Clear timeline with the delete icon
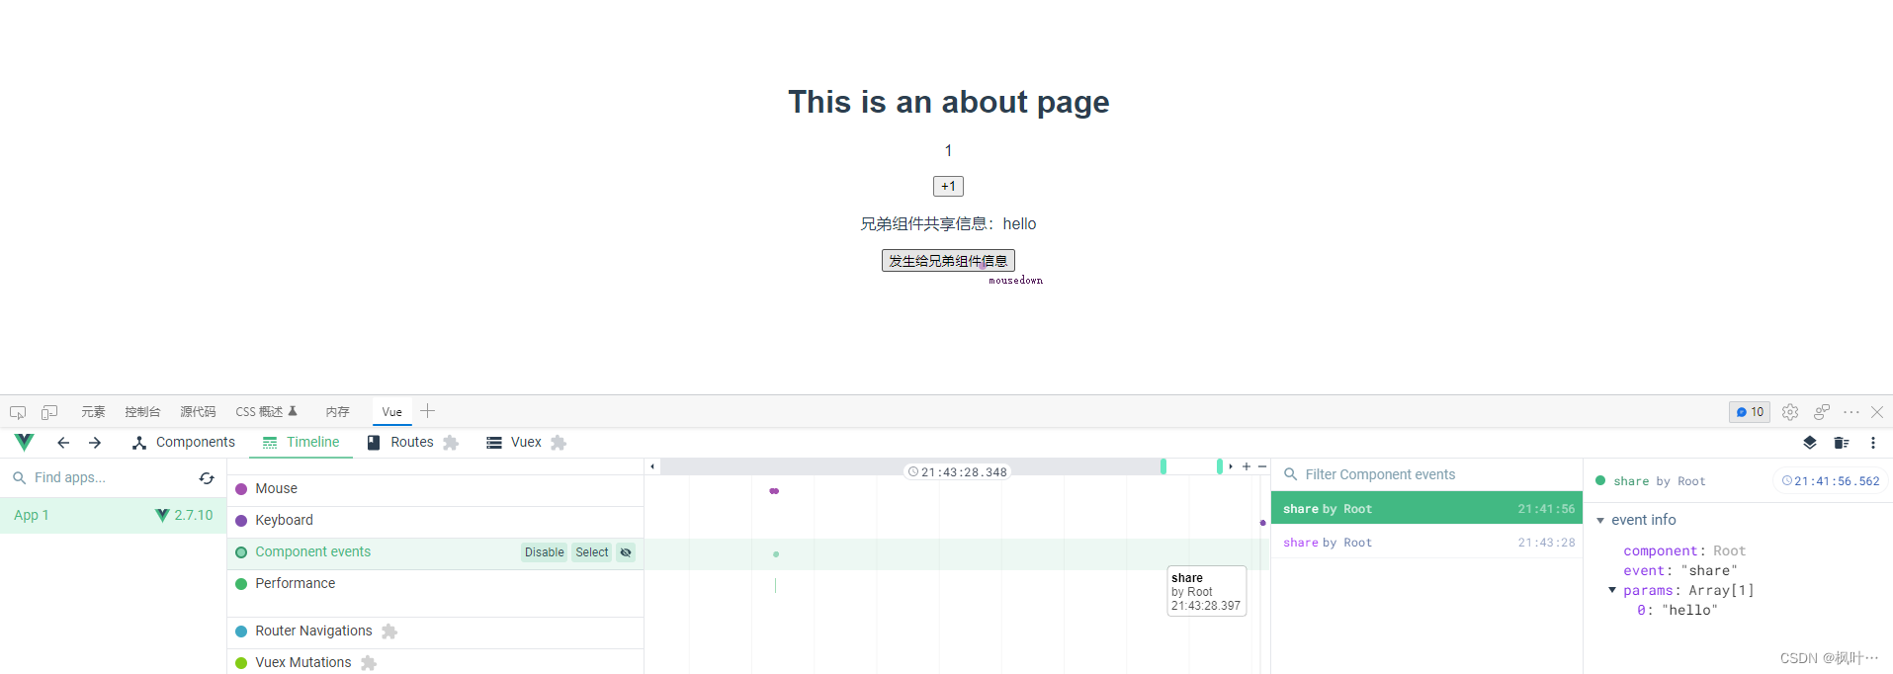 click(1842, 443)
